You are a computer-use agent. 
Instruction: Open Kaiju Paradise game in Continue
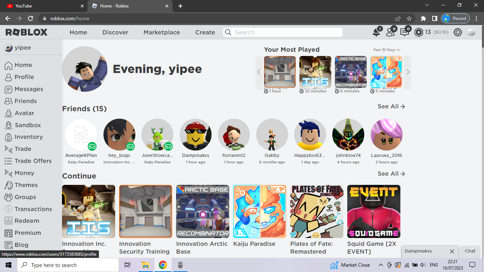tap(260, 211)
